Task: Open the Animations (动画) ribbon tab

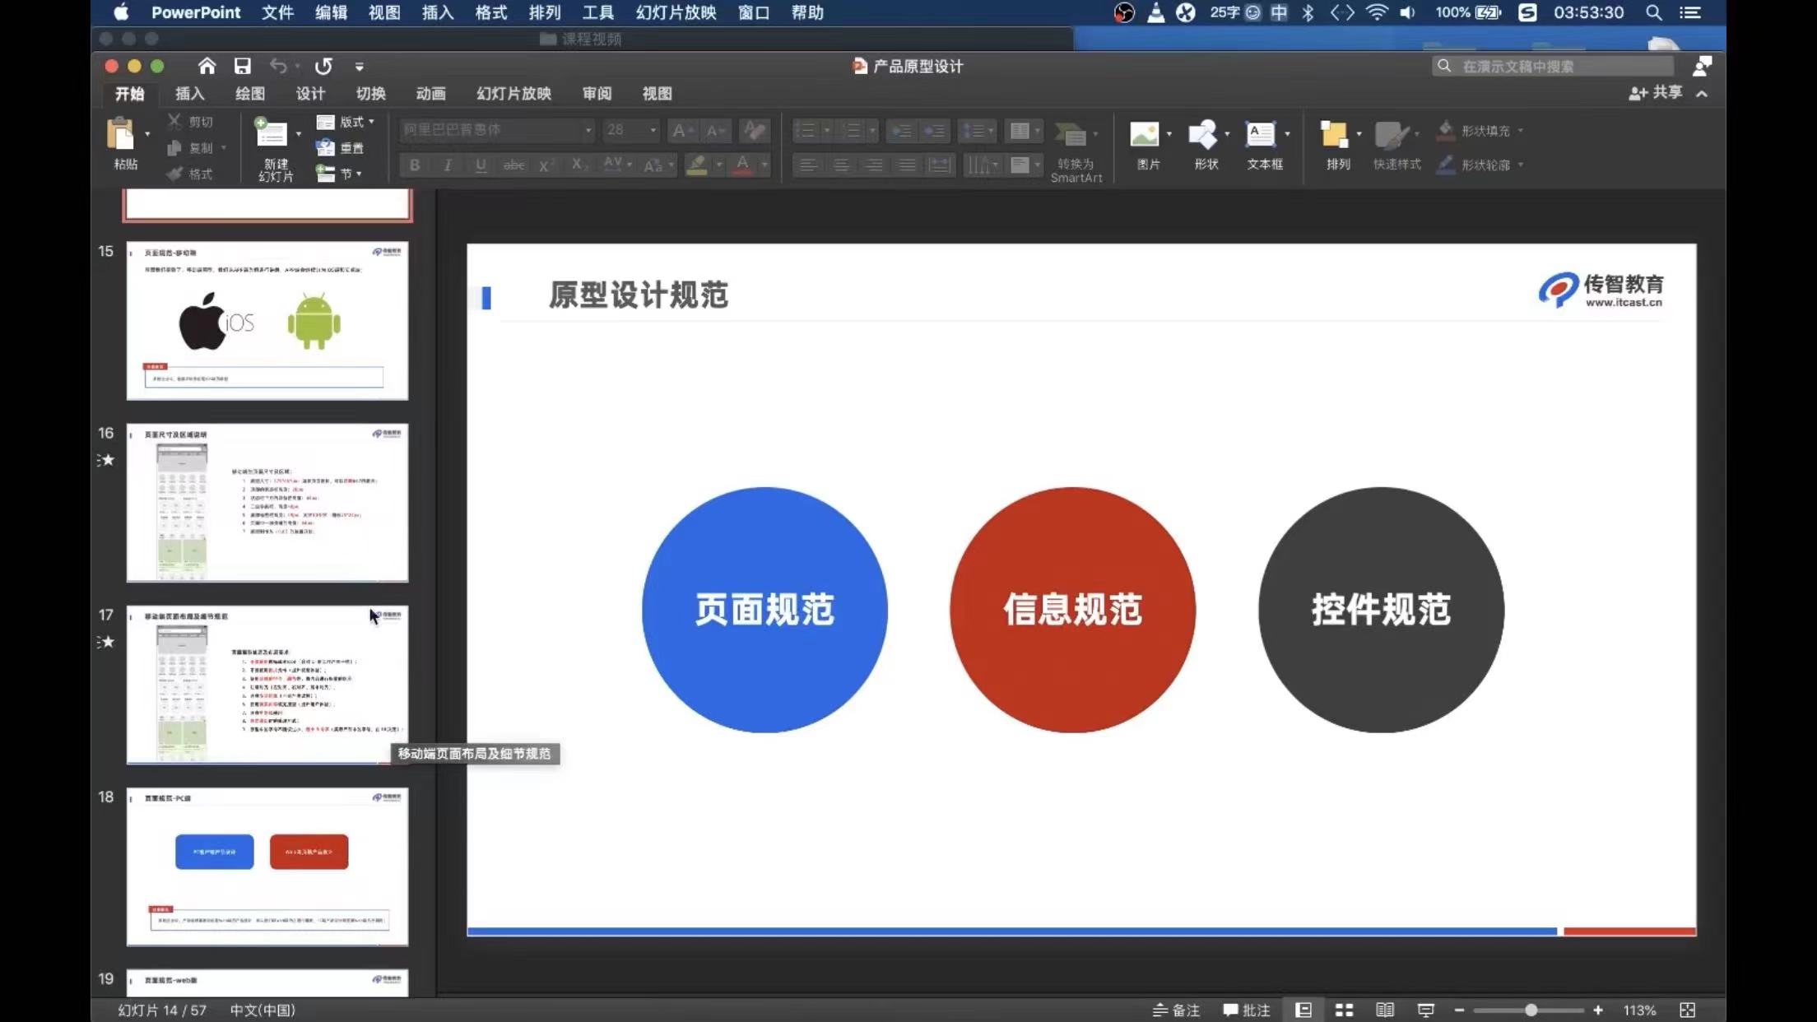Action: coord(430,94)
